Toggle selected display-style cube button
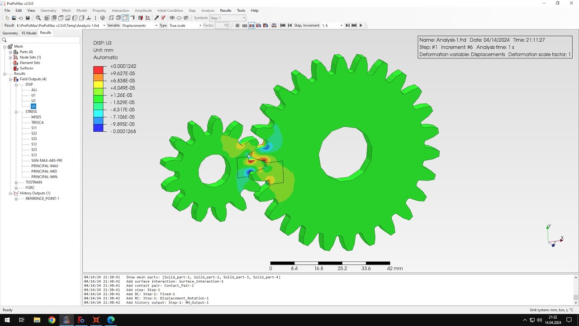579x326 pixels. (125, 18)
